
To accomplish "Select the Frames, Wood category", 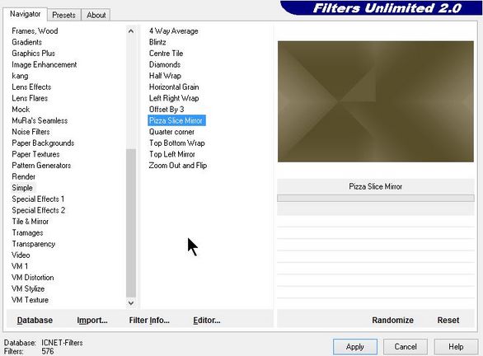I will [x=35, y=31].
